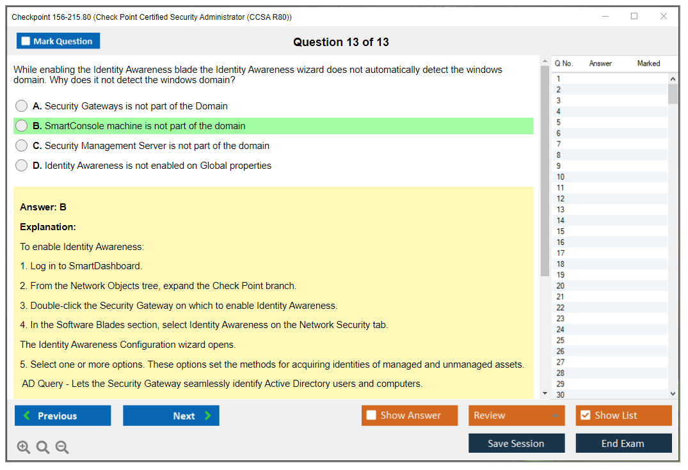Select answer A about Security Gateways
Viewport: 688px width, 470px height.
[22, 106]
